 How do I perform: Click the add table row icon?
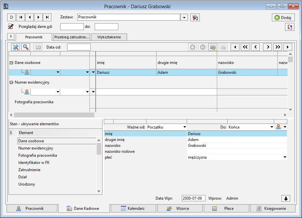[x=213, y=47]
